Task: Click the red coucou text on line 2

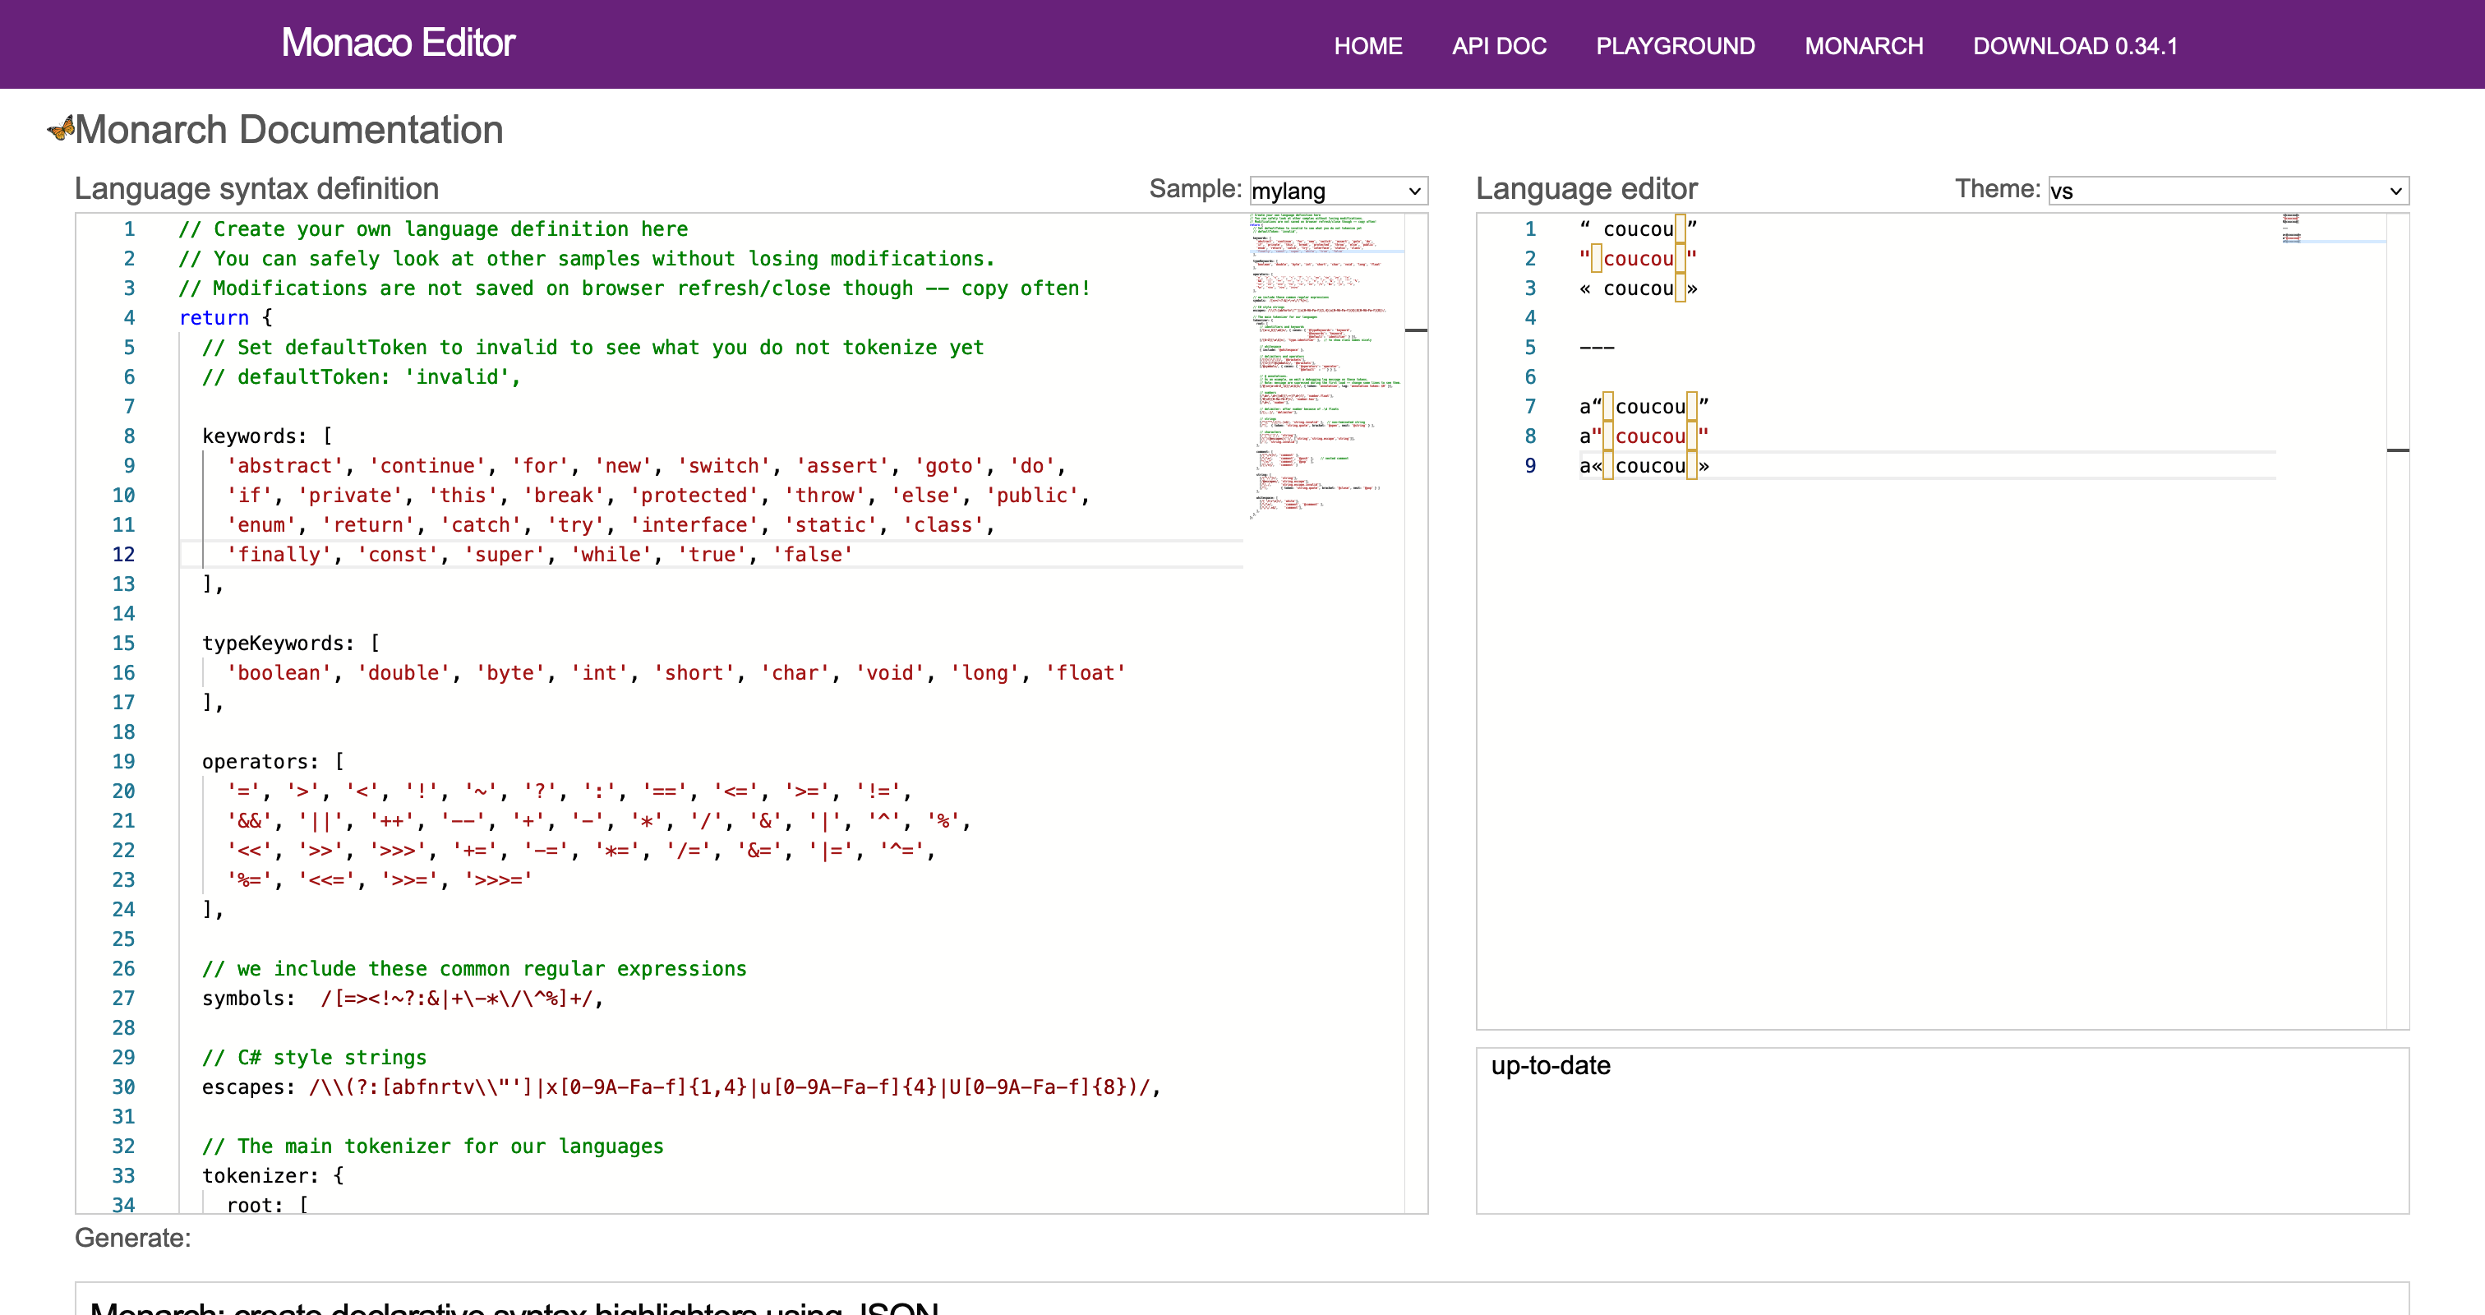Action: [1637, 259]
